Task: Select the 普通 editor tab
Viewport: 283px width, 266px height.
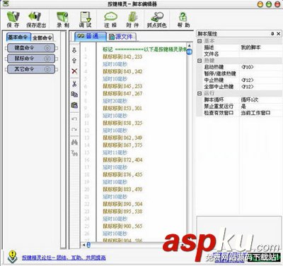Action: (x=90, y=36)
